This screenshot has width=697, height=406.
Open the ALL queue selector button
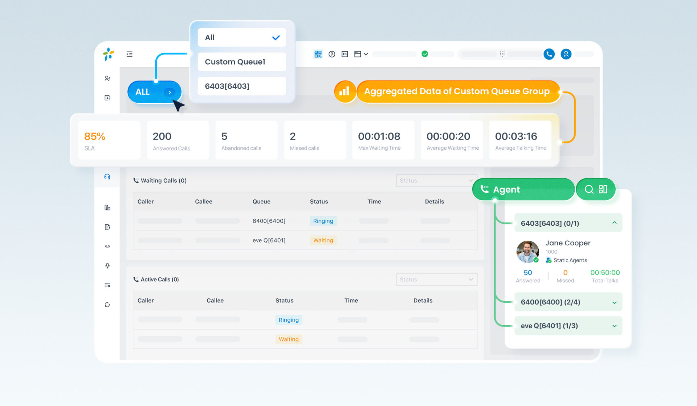(154, 92)
